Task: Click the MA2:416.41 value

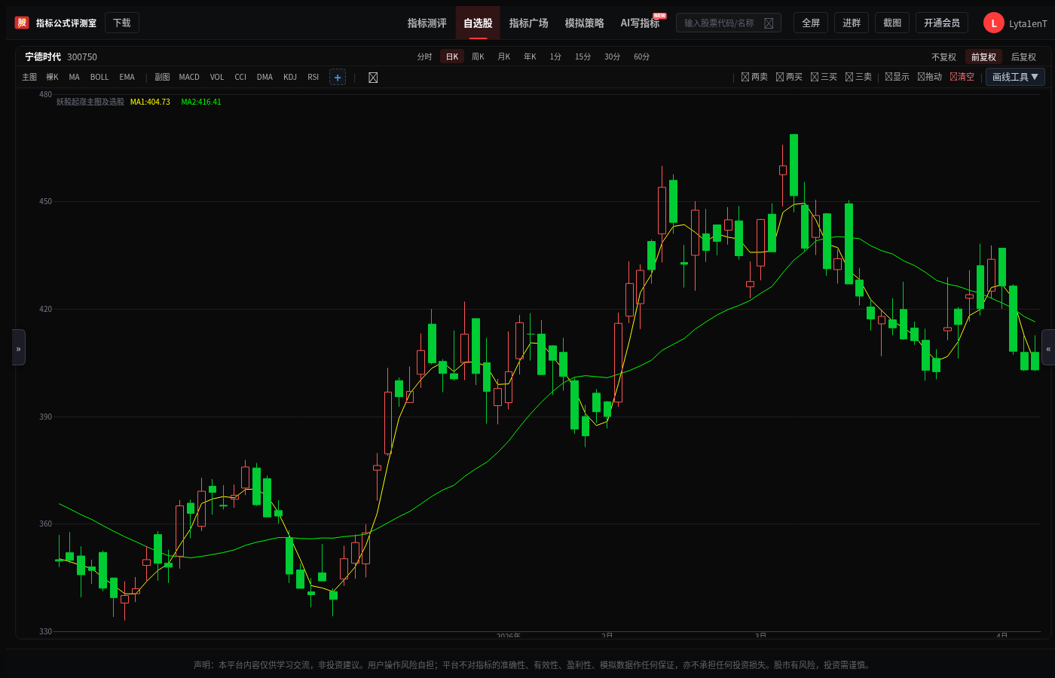Action: (201, 102)
